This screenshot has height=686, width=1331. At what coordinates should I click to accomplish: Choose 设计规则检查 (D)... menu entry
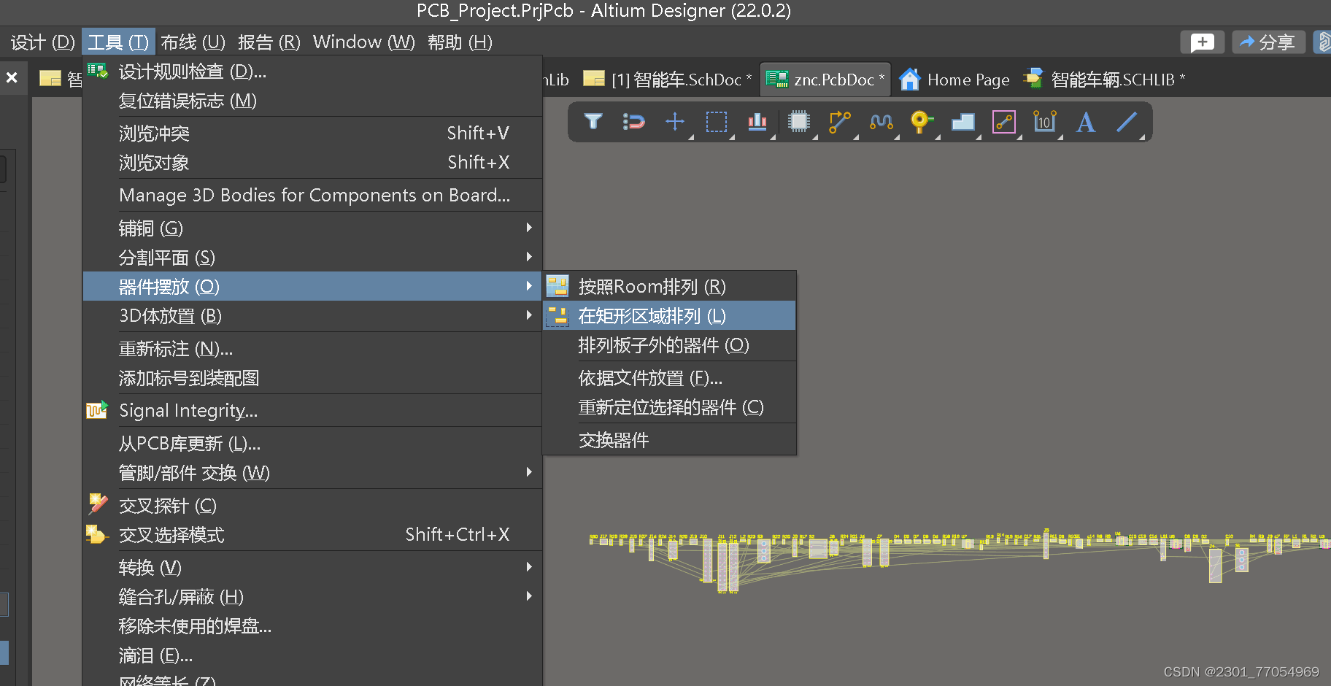coord(312,72)
